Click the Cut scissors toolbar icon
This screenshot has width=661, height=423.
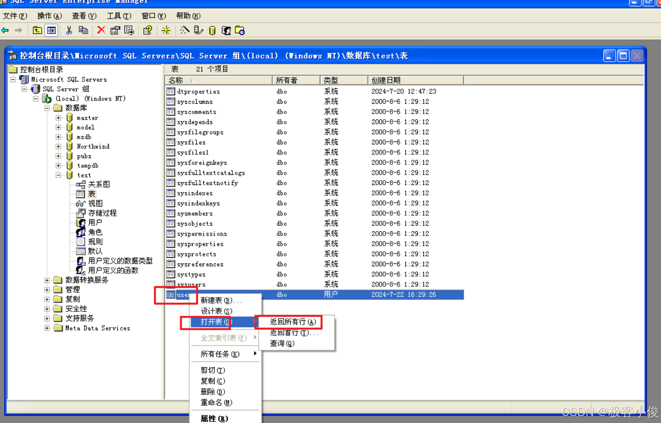point(69,30)
